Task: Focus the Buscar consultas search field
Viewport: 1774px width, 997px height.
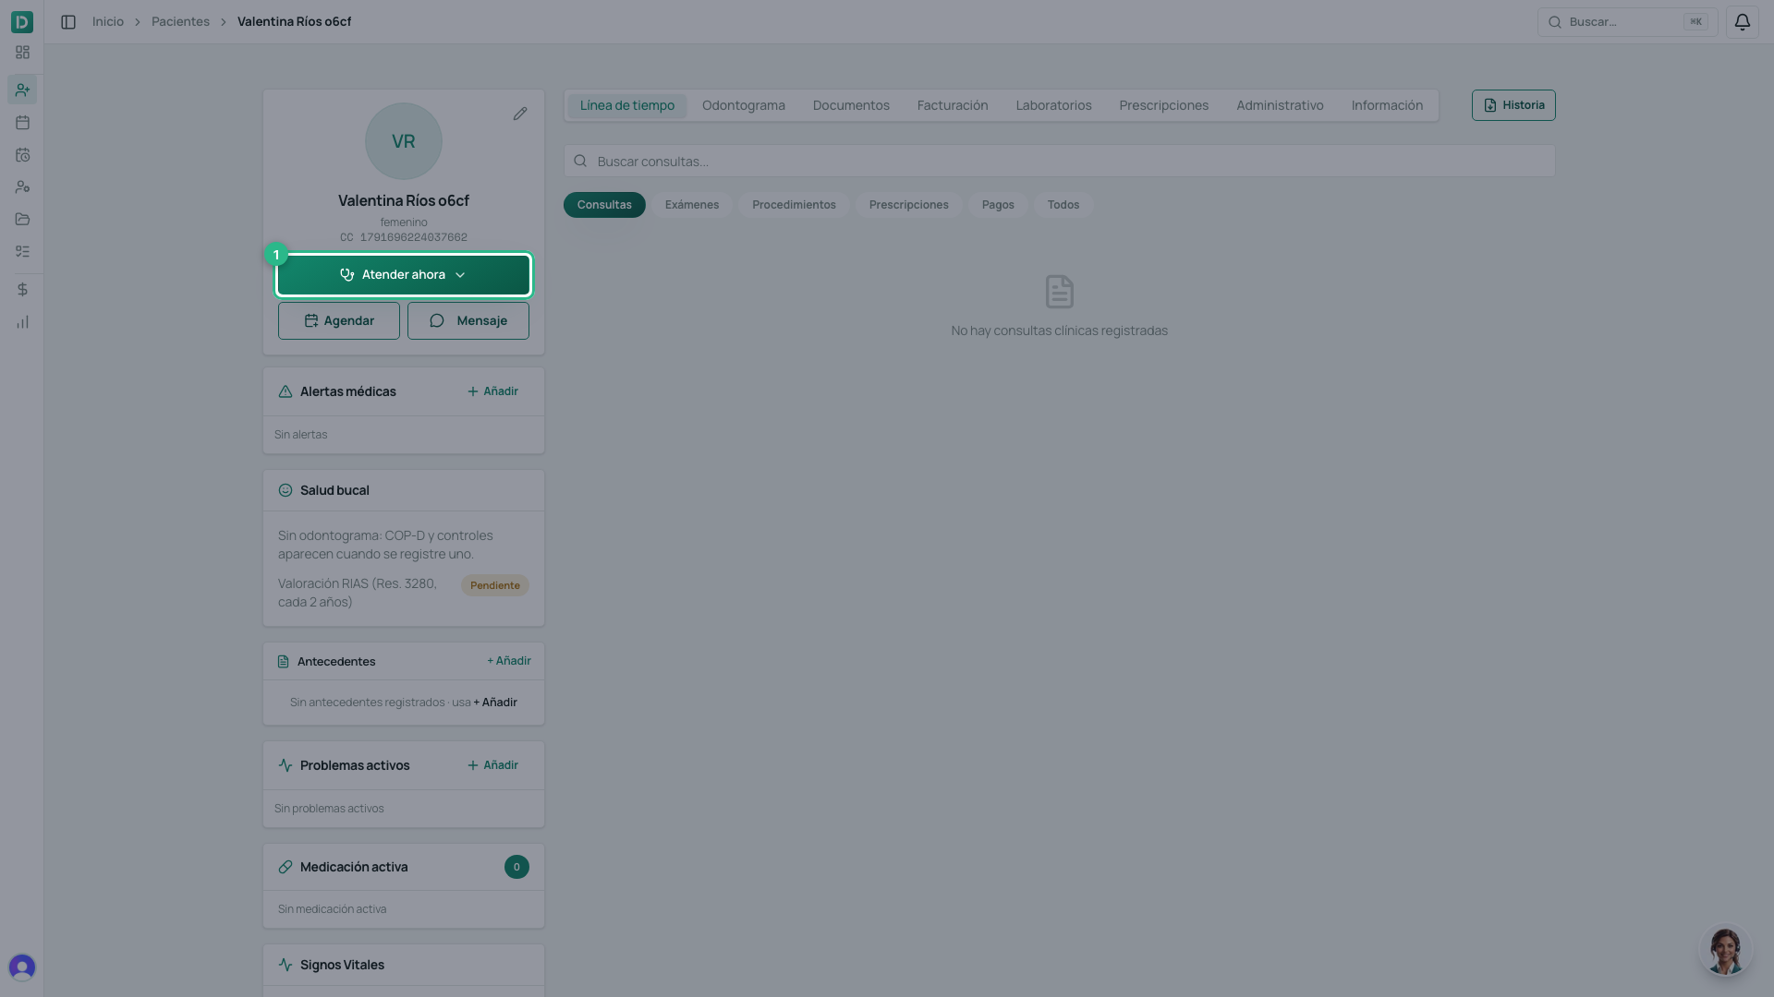Action: point(1060,162)
